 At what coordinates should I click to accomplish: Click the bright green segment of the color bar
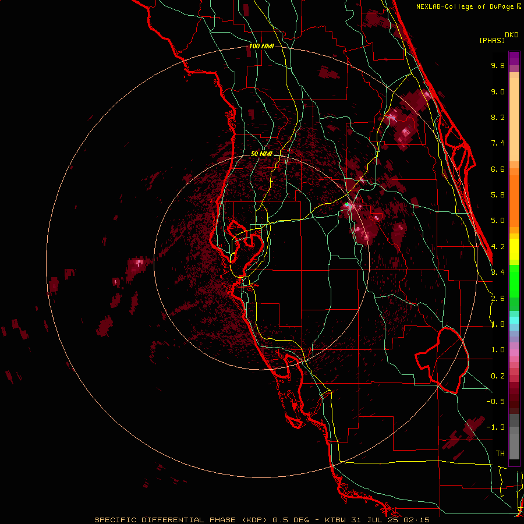pos(514,281)
